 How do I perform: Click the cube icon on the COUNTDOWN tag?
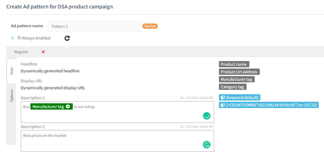[223, 105]
